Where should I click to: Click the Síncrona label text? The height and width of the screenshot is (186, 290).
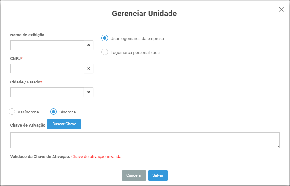click(68, 112)
